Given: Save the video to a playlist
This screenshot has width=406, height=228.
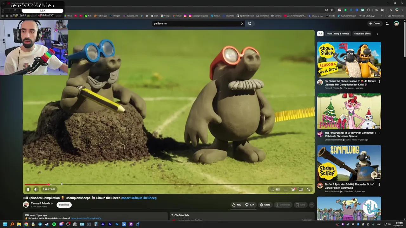Looking at the screenshot, I should click(x=300, y=205).
